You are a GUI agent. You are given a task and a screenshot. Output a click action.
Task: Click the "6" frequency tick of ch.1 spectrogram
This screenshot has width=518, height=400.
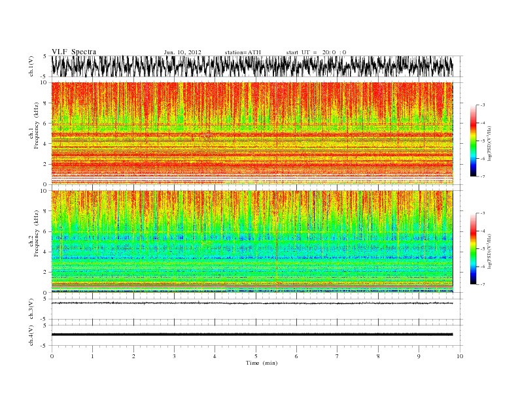pos(45,123)
